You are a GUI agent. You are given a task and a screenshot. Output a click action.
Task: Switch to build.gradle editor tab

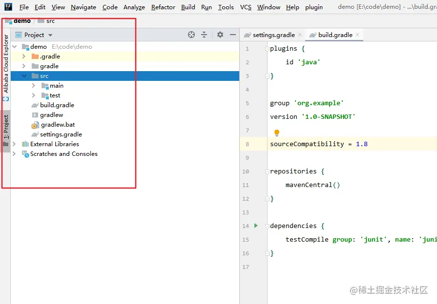coord(334,35)
